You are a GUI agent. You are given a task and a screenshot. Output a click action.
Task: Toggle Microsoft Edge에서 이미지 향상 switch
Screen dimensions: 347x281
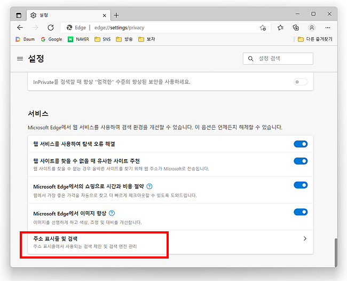(301, 212)
